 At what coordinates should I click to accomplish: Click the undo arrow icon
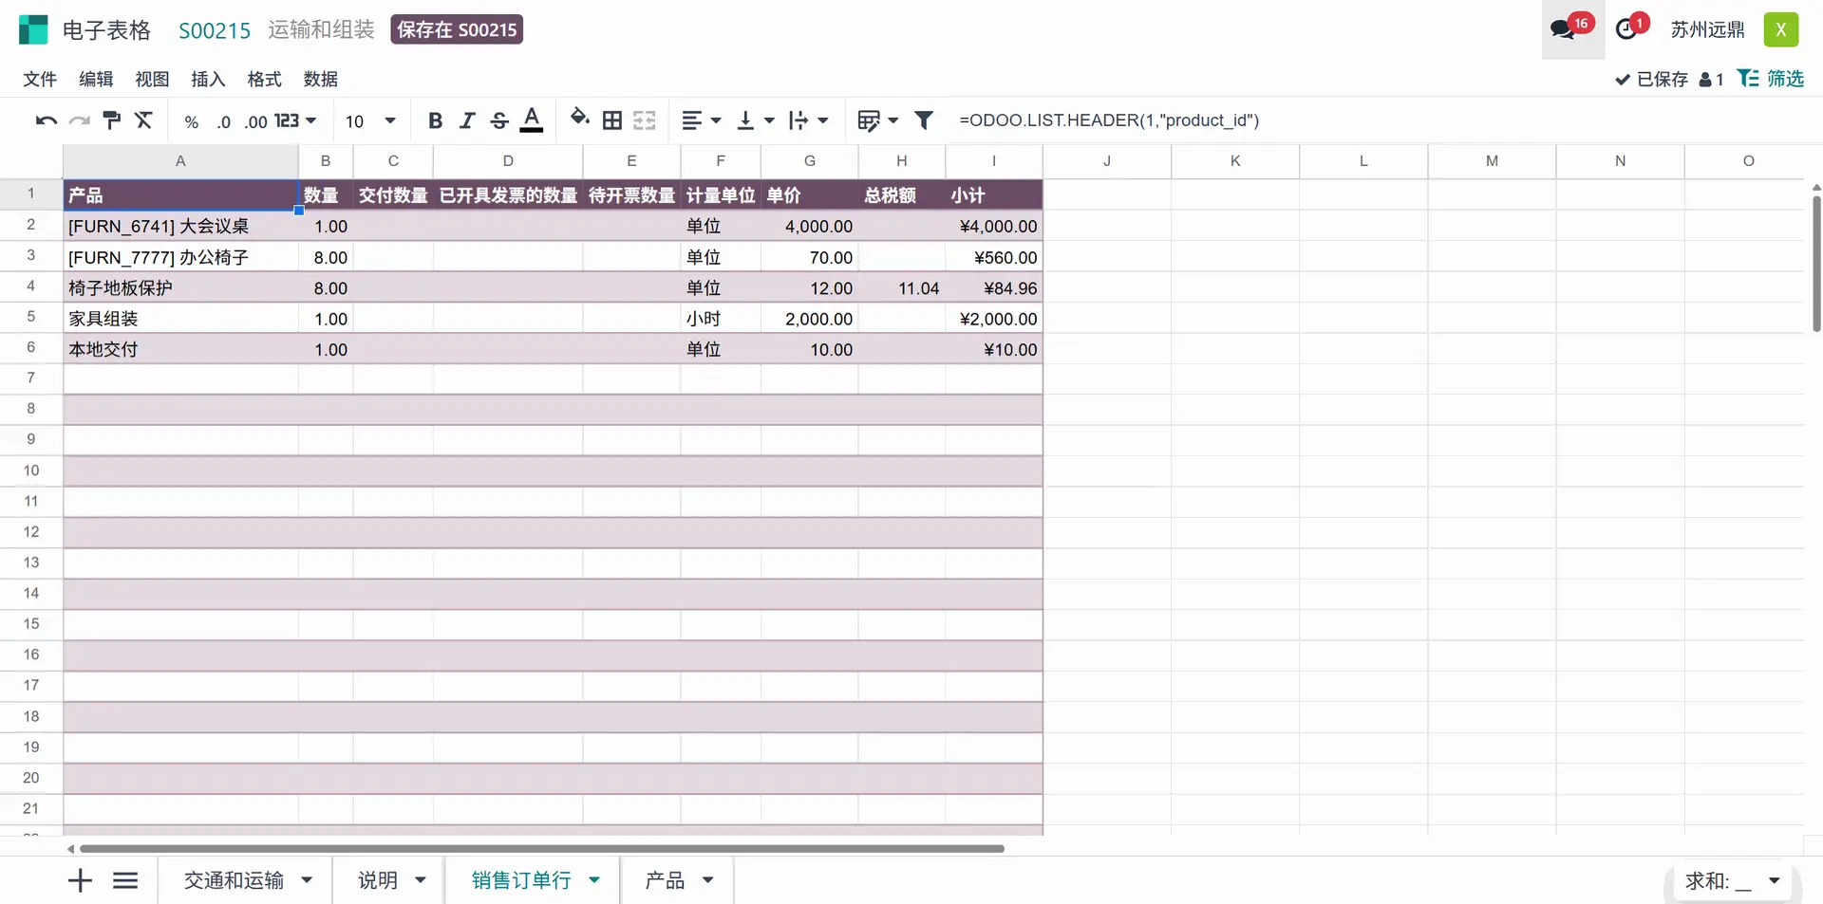pyautogui.click(x=46, y=120)
